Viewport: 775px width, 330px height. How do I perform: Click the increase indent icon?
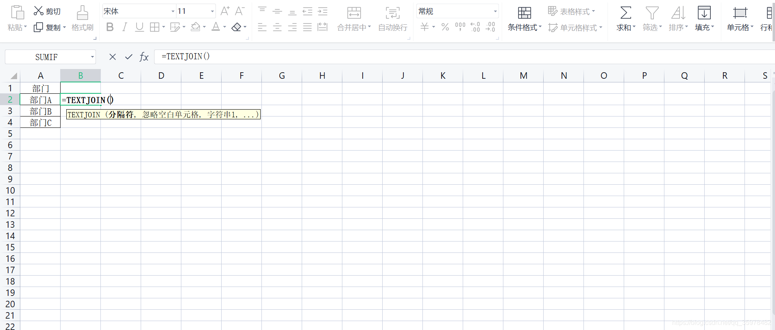pyautogui.click(x=322, y=11)
